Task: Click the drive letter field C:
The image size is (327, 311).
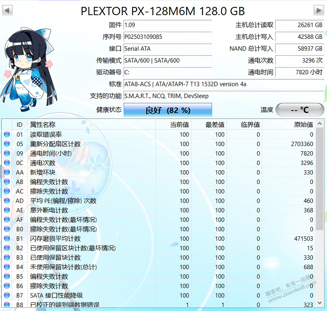Action: (168, 72)
